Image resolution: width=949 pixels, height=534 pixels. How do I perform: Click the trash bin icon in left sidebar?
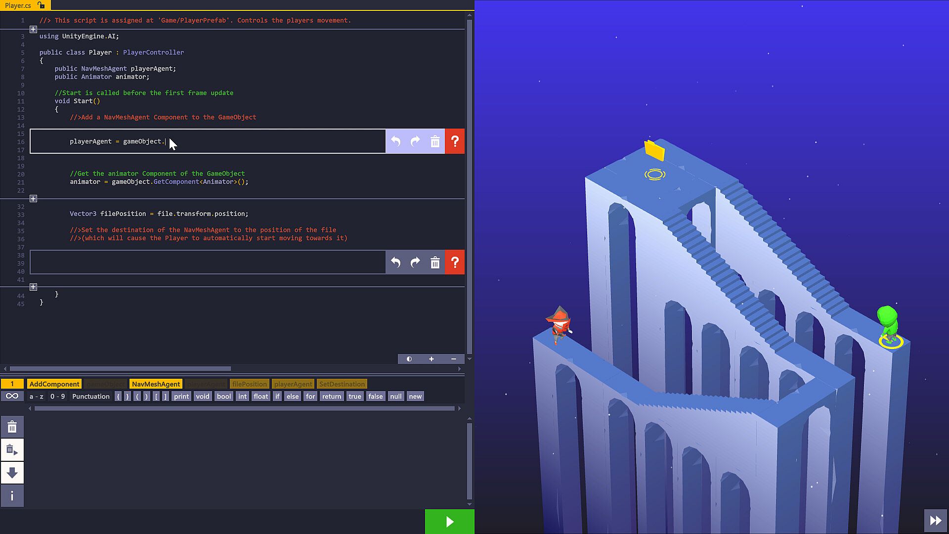tap(12, 427)
